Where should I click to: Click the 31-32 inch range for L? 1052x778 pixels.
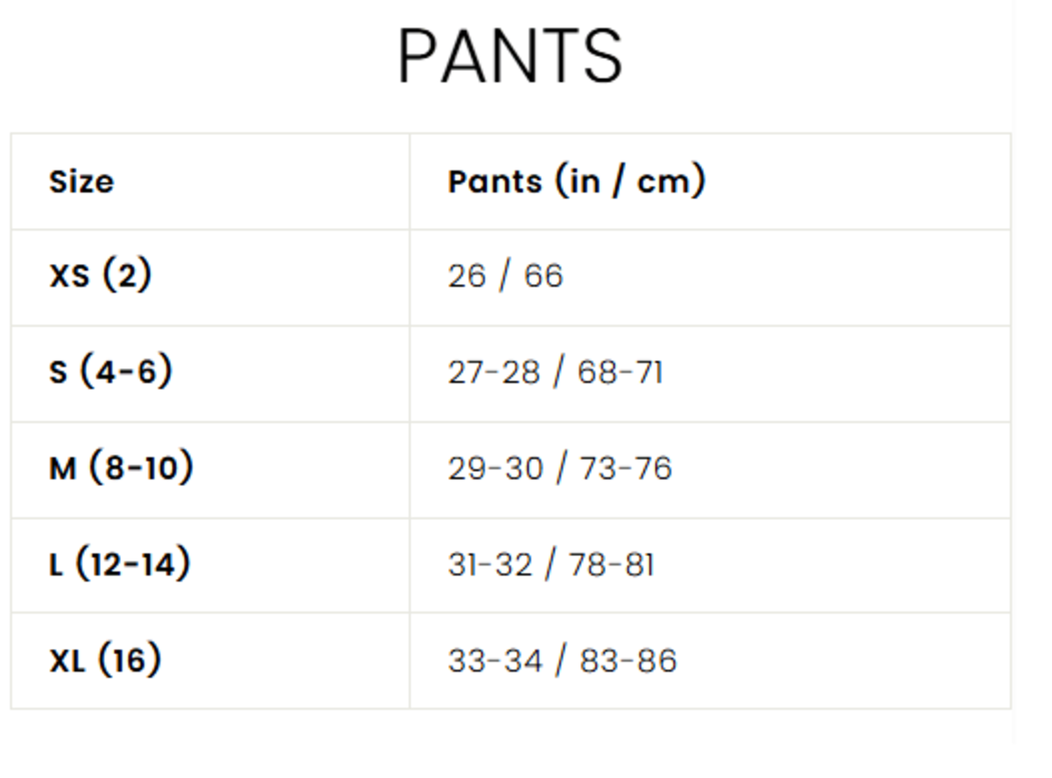click(x=490, y=564)
